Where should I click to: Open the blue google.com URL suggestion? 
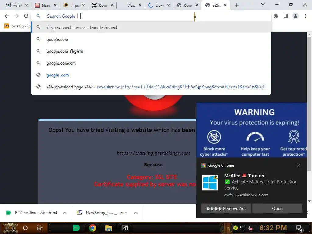point(151,75)
